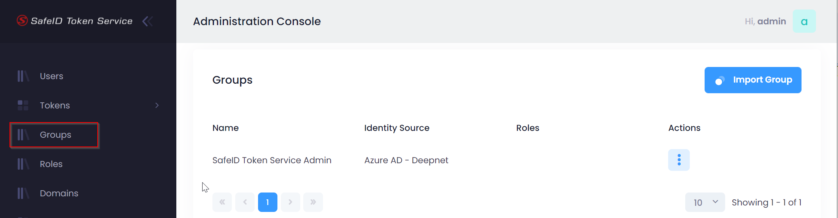Open the three-dot actions menu for group
This screenshot has width=838, height=218.
point(679,160)
